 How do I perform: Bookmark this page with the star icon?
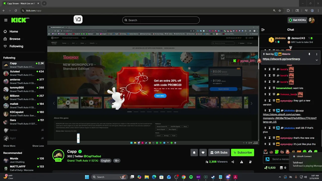(280, 11)
